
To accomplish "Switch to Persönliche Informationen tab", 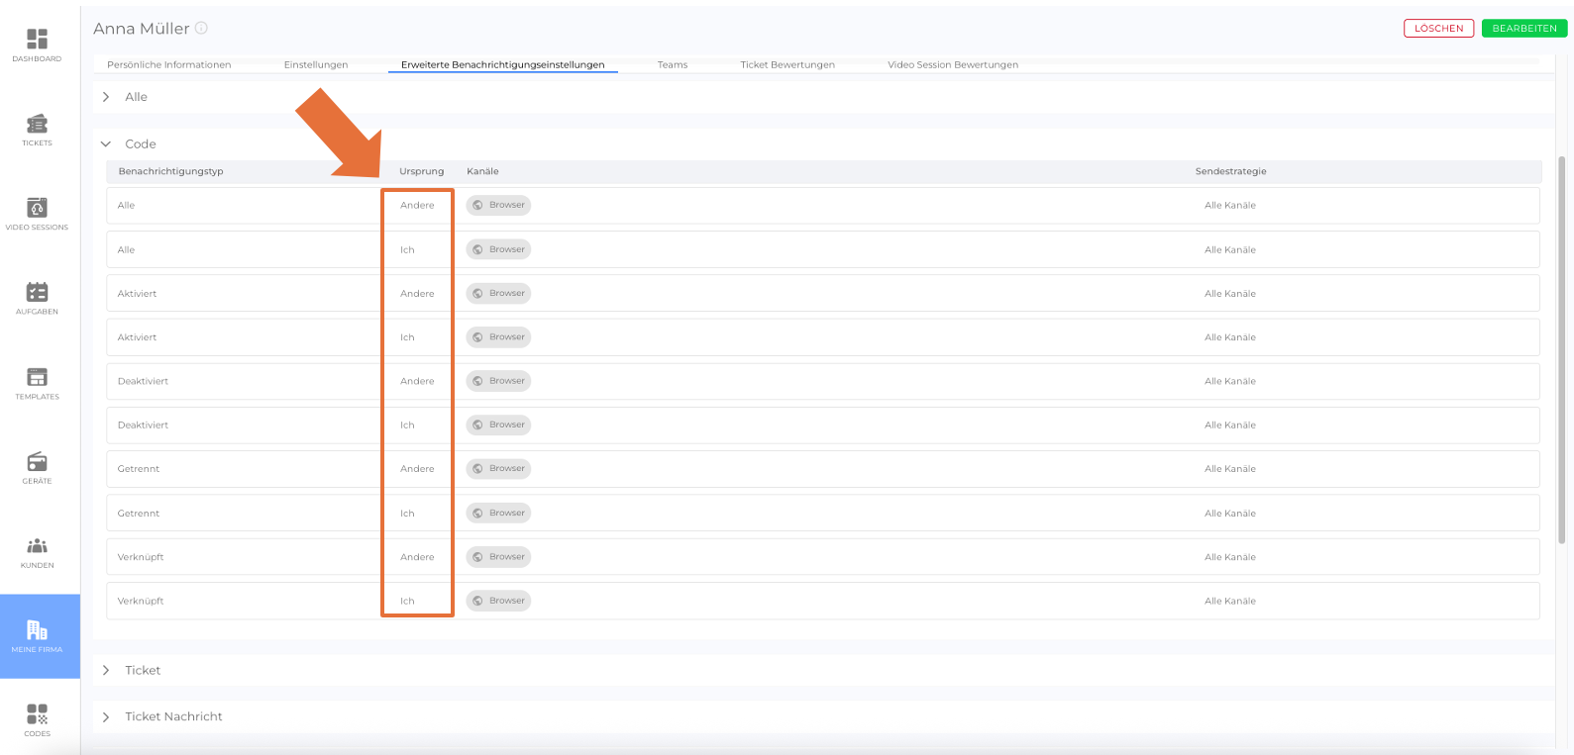I will tap(168, 65).
